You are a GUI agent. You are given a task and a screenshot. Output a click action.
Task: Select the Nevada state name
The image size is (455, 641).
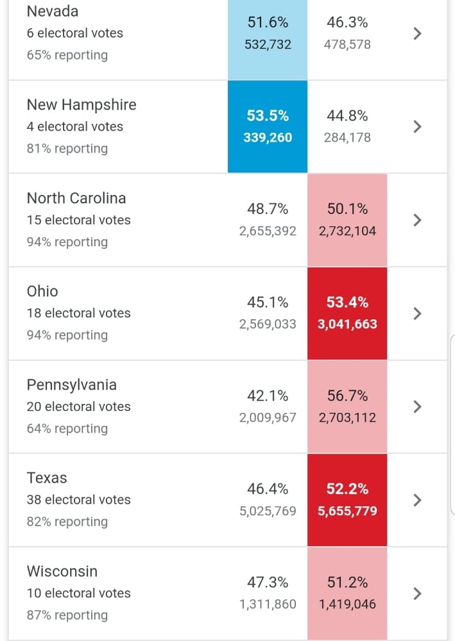52,11
